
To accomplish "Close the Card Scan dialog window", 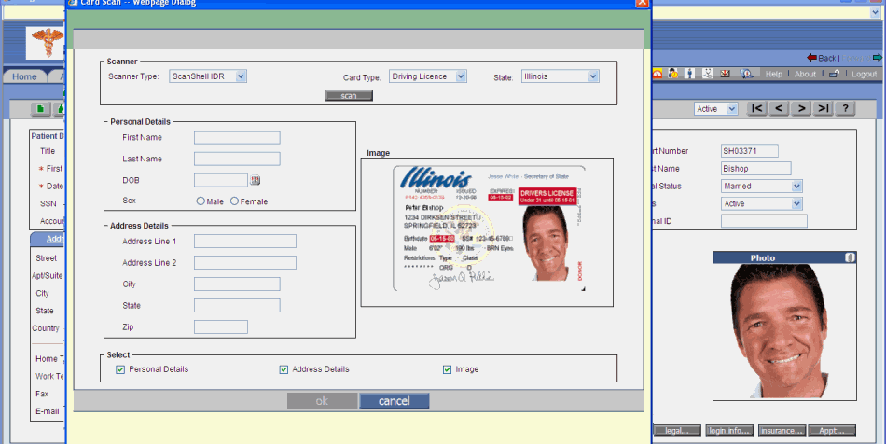I will [642, 3].
